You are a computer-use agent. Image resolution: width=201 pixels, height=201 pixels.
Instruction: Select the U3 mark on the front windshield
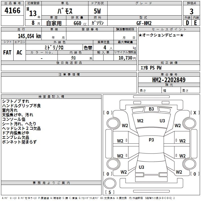(x=162, y=121)
